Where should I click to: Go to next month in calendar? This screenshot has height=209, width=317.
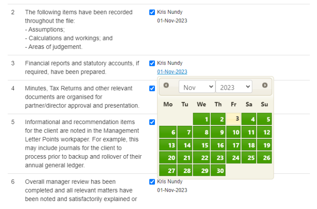[x=264, y=85]
